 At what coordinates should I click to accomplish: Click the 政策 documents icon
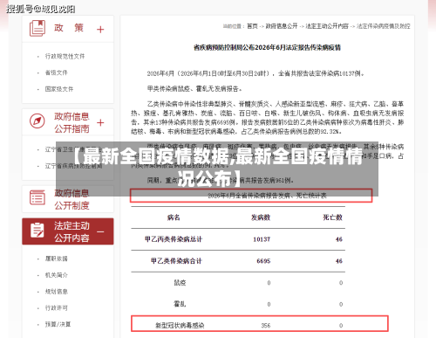point(37,28)
